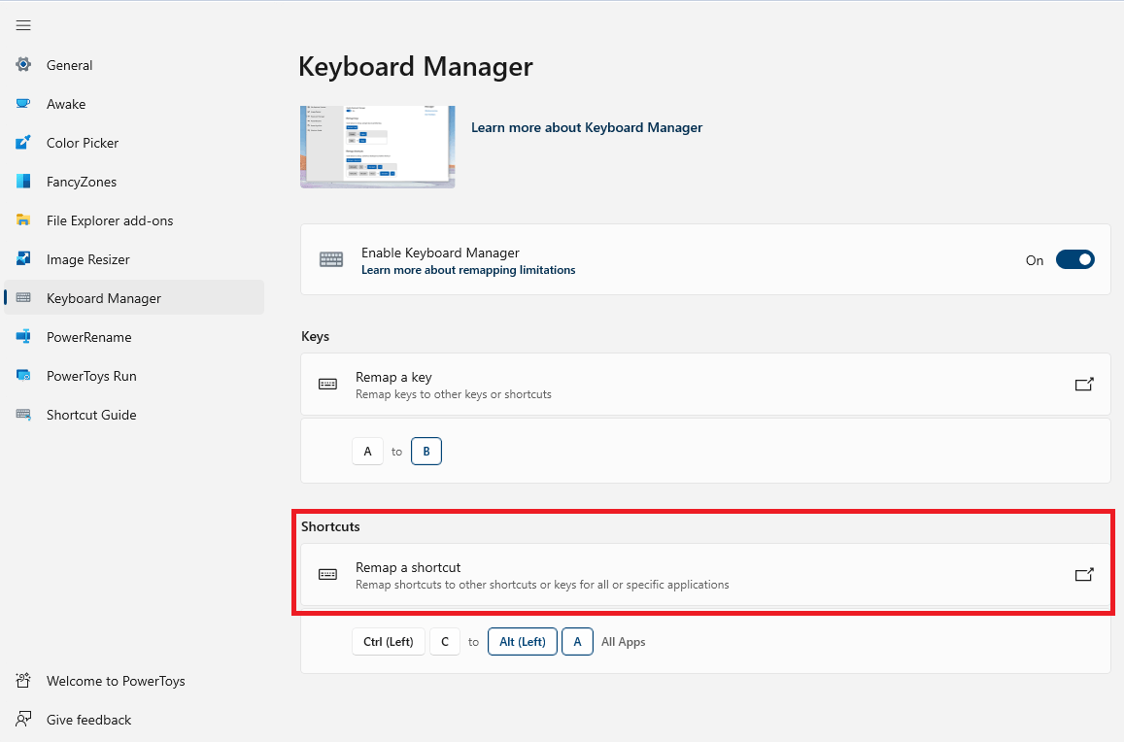Click the hamburger navigation menu icon
1124x742 pixels.
coord(23,25)
